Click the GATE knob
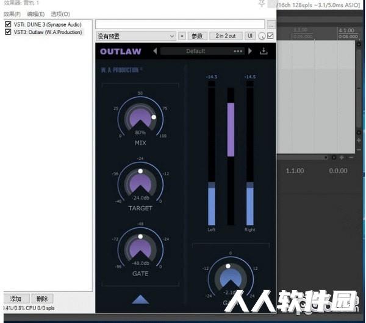The width and height of the screenshot is (366, 323). (x=140, y=249)
